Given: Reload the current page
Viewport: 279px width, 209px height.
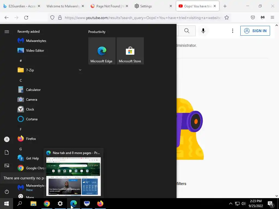Looking at the screenshot, I should (x=26, y=18).
